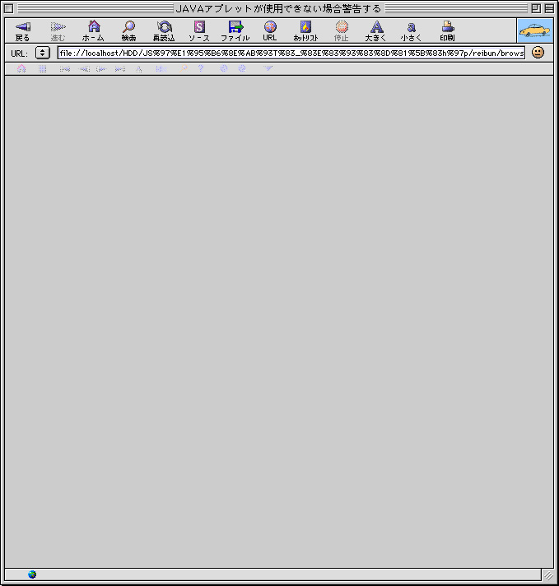Open the 検索 search icon
This screenshot has width=559, height=586.
pos(129,31)
